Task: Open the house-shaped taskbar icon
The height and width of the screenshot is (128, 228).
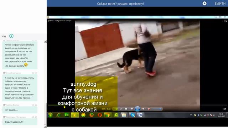Action: point(83,115)
